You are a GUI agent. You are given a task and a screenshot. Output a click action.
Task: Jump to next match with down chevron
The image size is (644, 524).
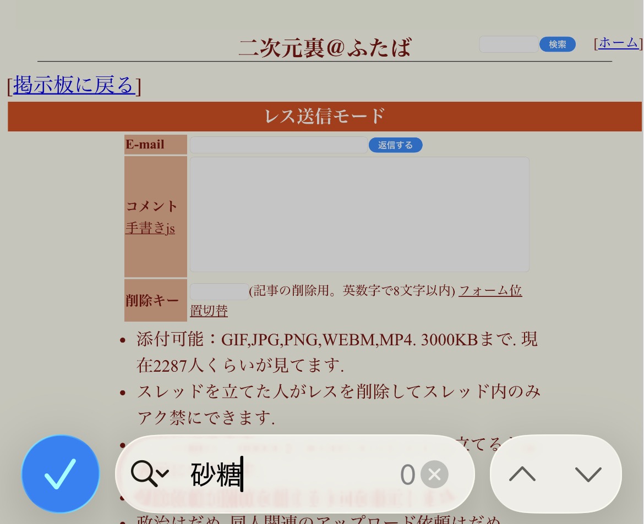point(588,474)
